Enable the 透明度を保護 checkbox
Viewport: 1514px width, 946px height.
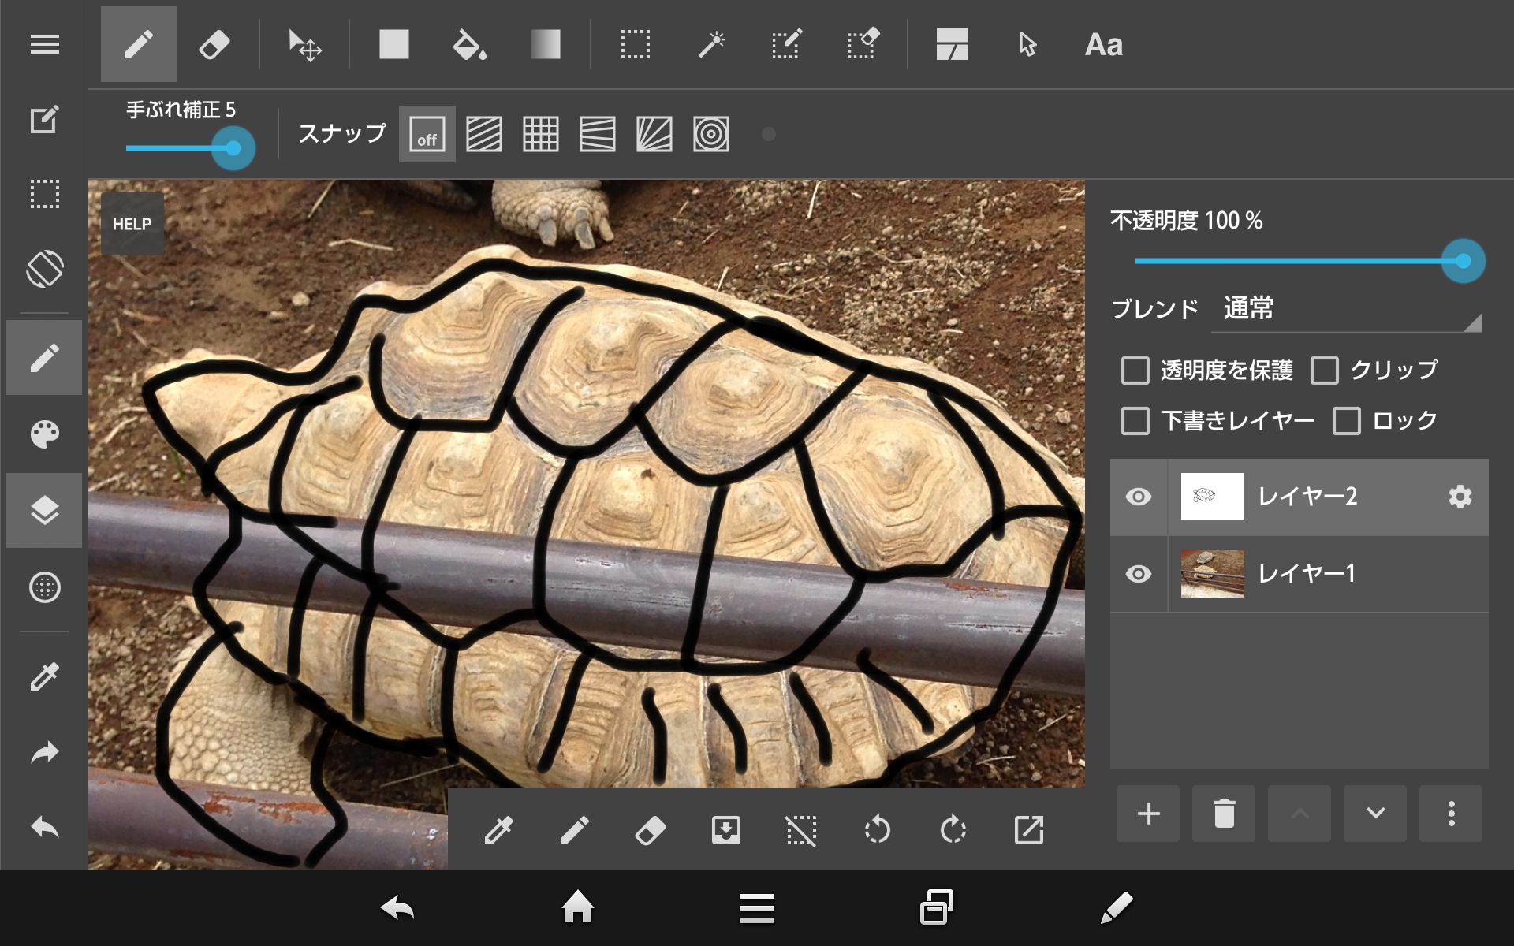(x=1135, y=371)
